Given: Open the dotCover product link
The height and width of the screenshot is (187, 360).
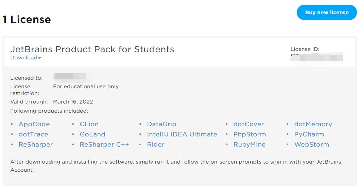Looking at the screenshot, I should pyautogui.click(x=248, y=124).
